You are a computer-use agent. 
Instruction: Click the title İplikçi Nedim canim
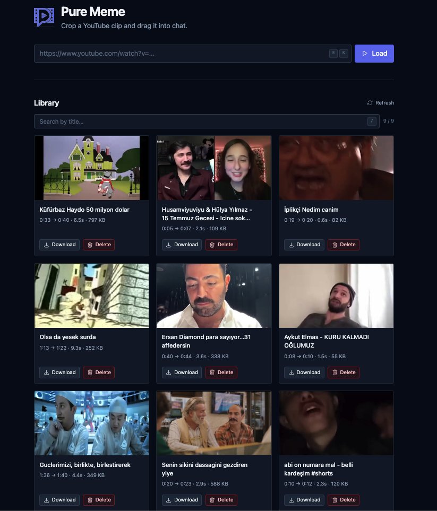311,210
